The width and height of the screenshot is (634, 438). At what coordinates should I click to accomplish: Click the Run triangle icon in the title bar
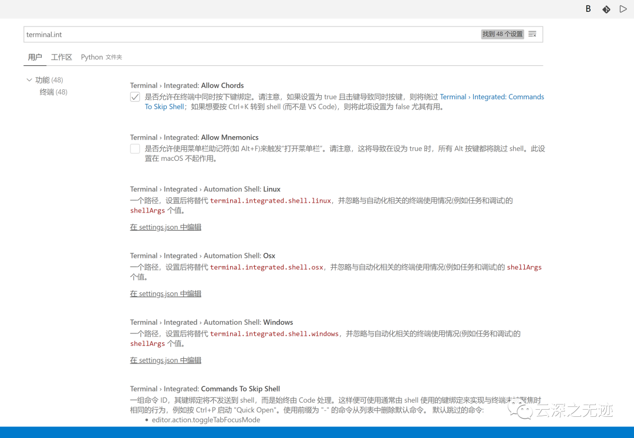click(x=623, y=9)
